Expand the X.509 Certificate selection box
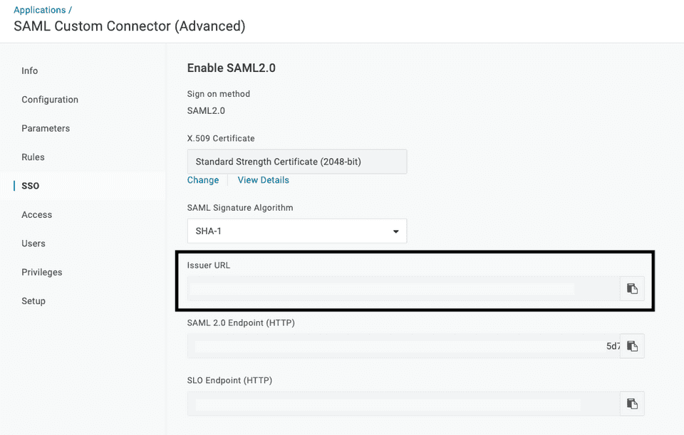This screenshot has width=684, height=435. [x=296, y=162]
